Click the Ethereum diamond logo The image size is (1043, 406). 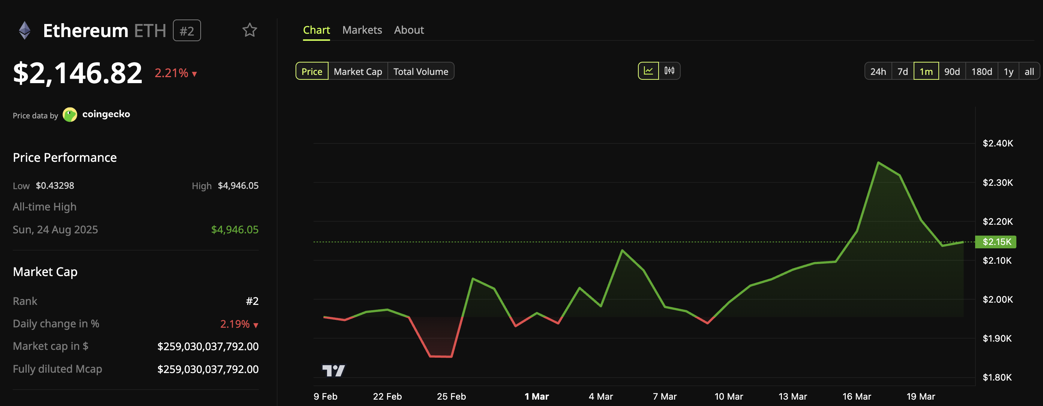coord(25,30)
